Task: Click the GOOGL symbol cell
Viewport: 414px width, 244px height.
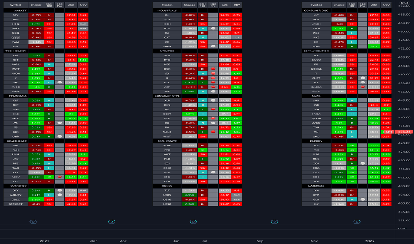Action: (316, 69)
